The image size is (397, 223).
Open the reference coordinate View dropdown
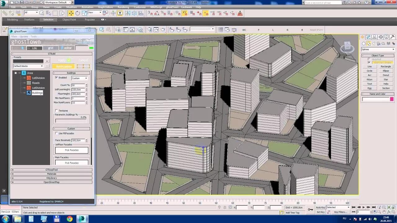pos(95,12)
